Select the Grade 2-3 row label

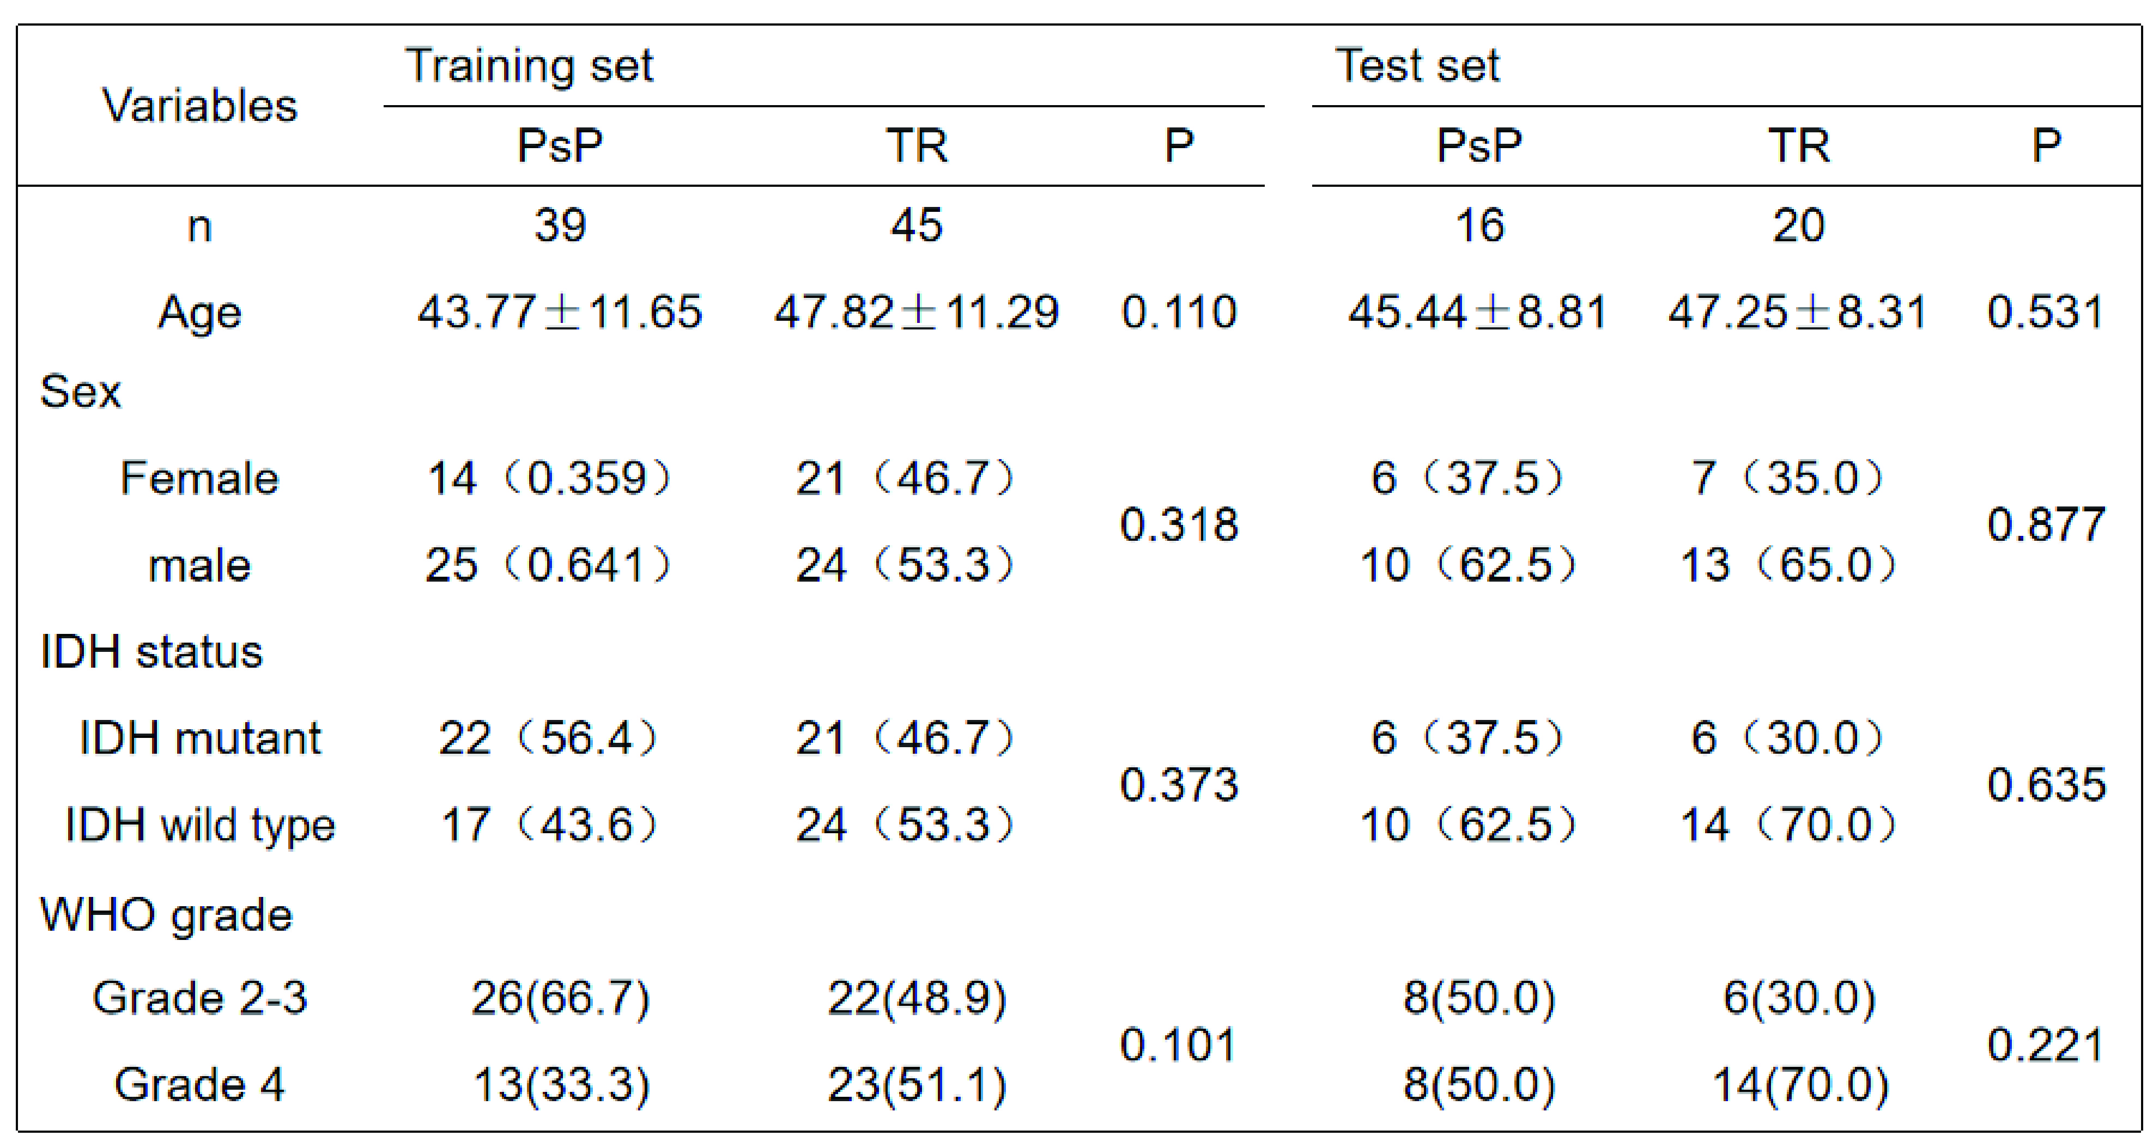tap(200, 998)
